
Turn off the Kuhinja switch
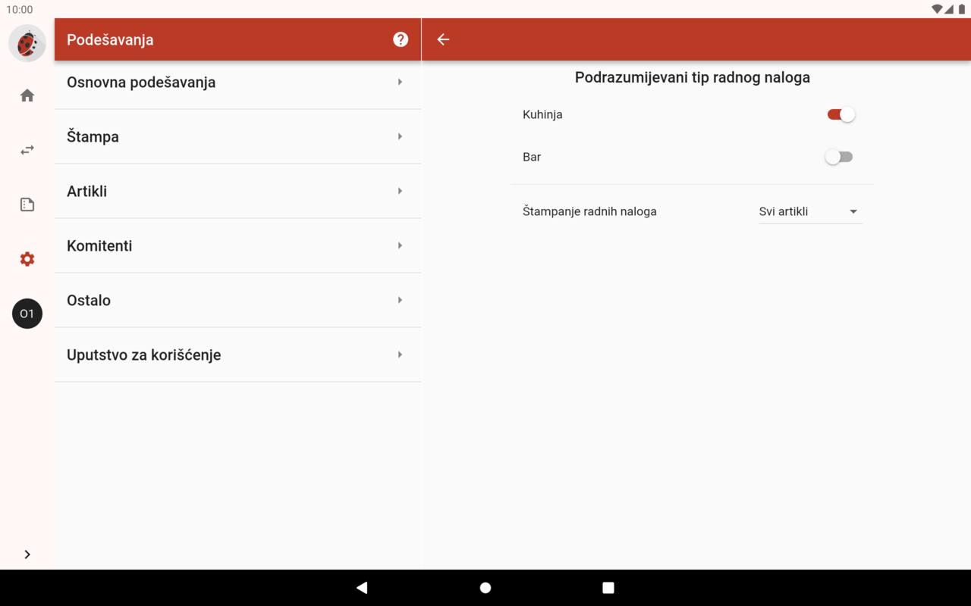pyautogui.click(x=841, y=114)
